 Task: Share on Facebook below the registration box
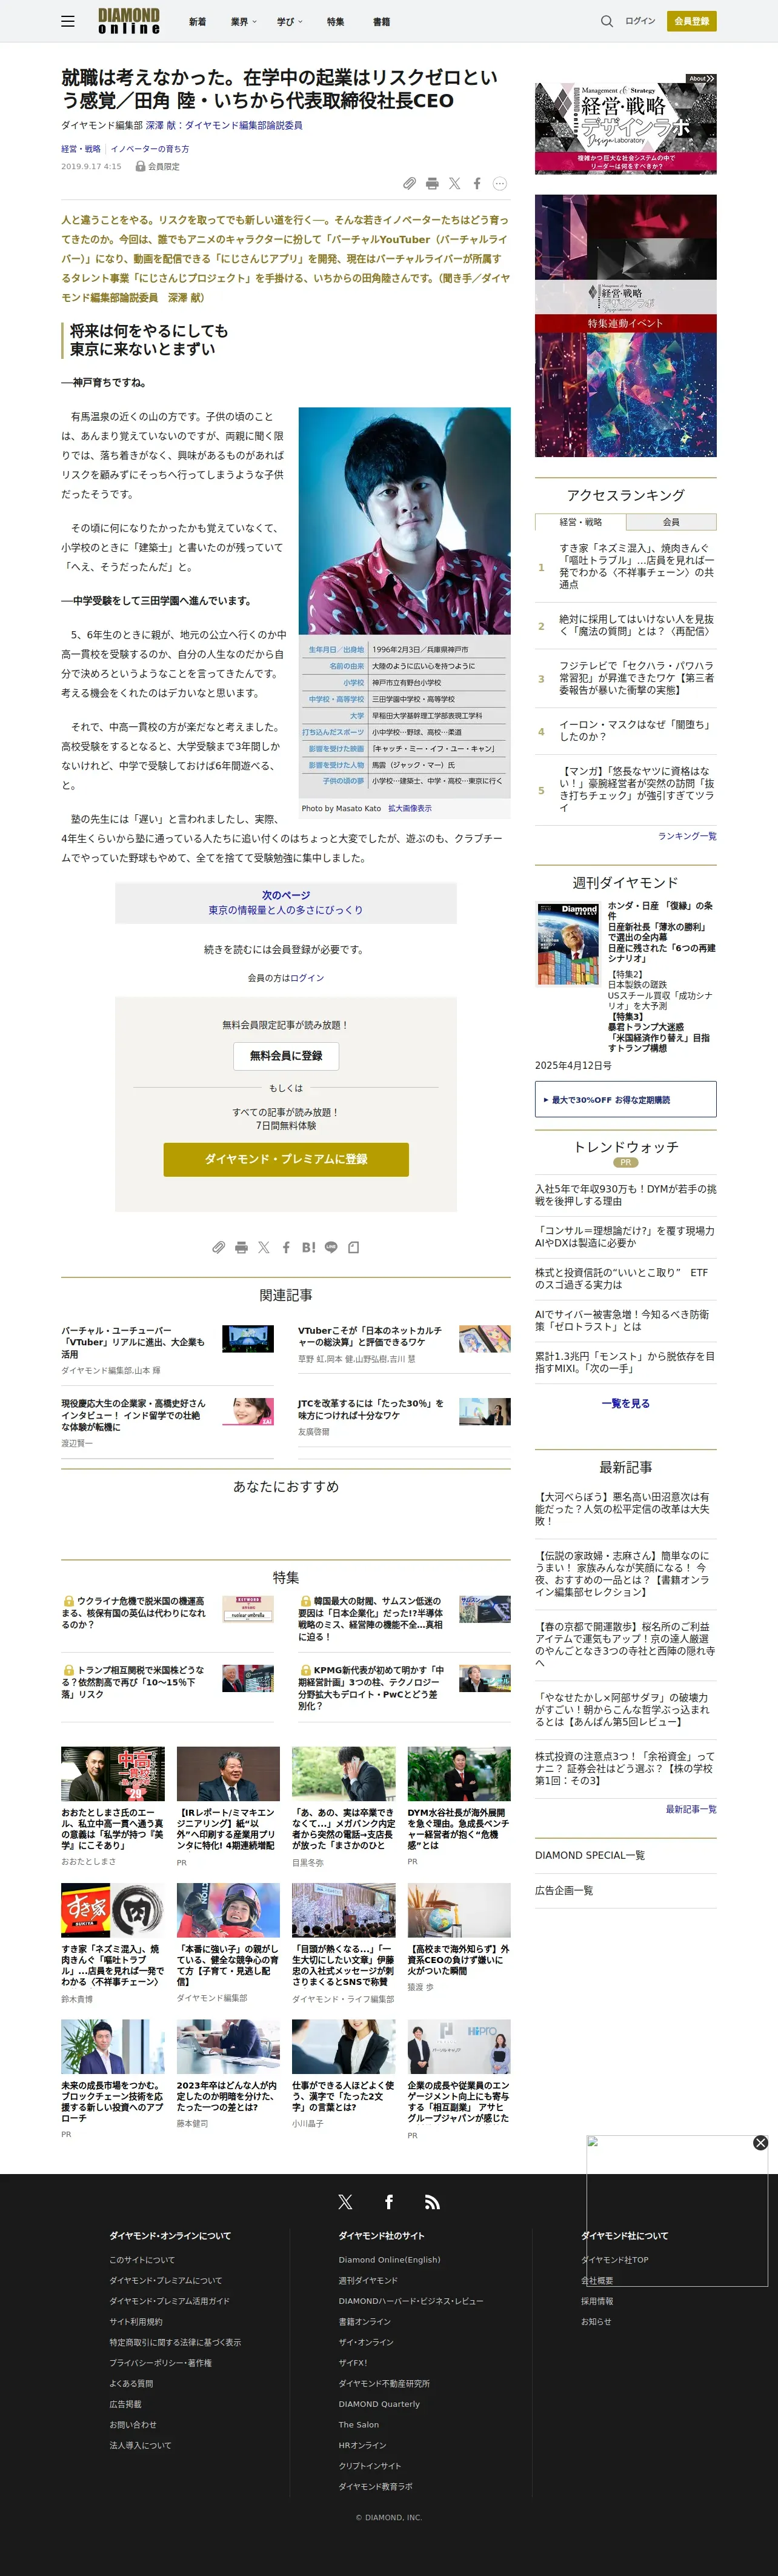click(286, 1248)
